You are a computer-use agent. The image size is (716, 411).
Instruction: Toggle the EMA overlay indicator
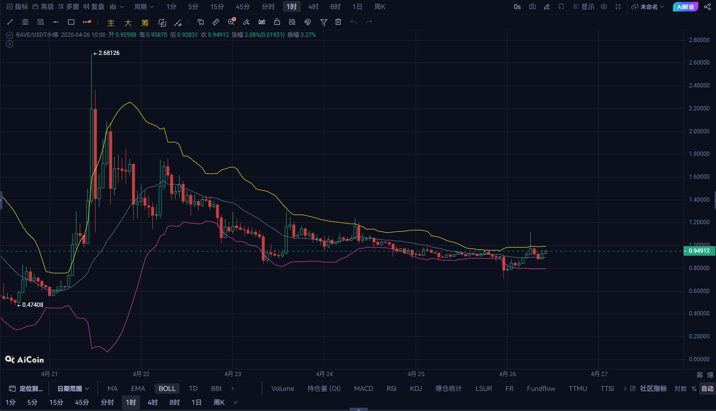138,389
